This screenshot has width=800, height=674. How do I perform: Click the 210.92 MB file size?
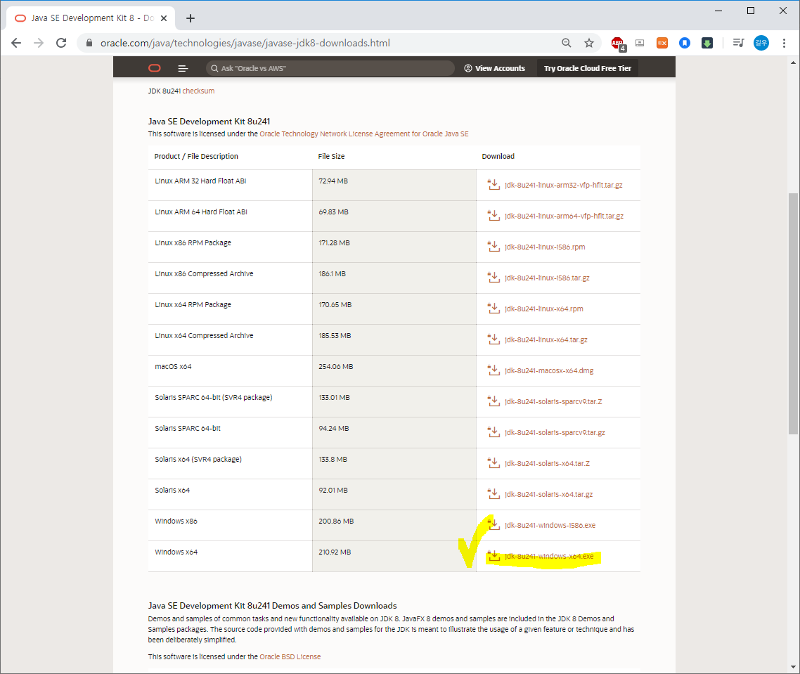[x=335, y=552]
